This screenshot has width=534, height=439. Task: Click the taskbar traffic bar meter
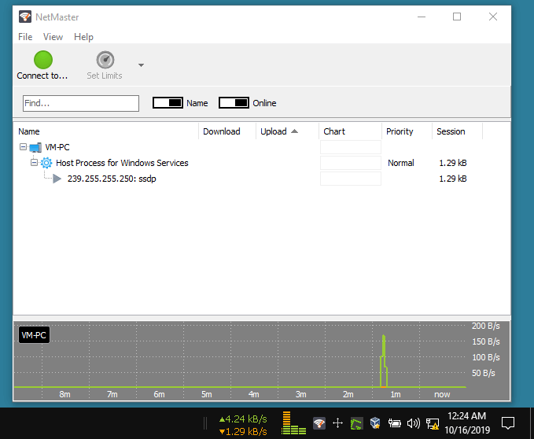293,422
